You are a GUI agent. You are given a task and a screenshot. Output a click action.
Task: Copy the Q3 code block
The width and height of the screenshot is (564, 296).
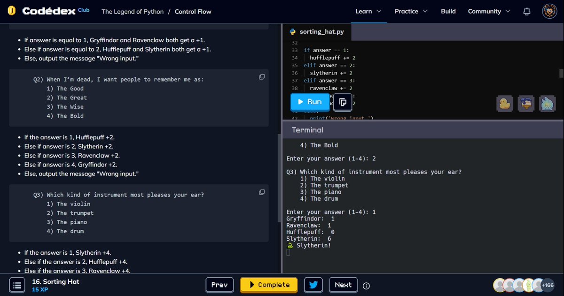262,192
